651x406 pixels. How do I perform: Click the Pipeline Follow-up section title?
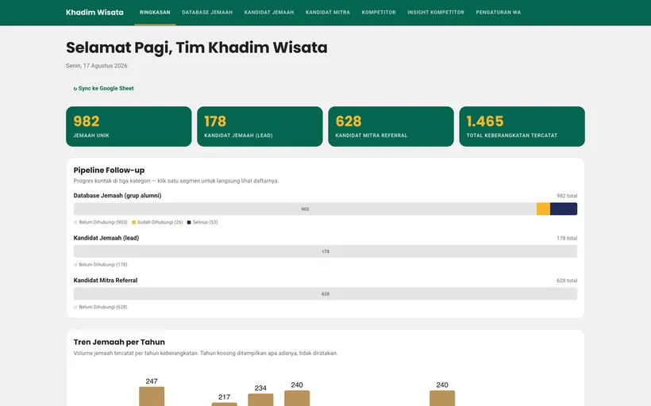coord(110,170)
